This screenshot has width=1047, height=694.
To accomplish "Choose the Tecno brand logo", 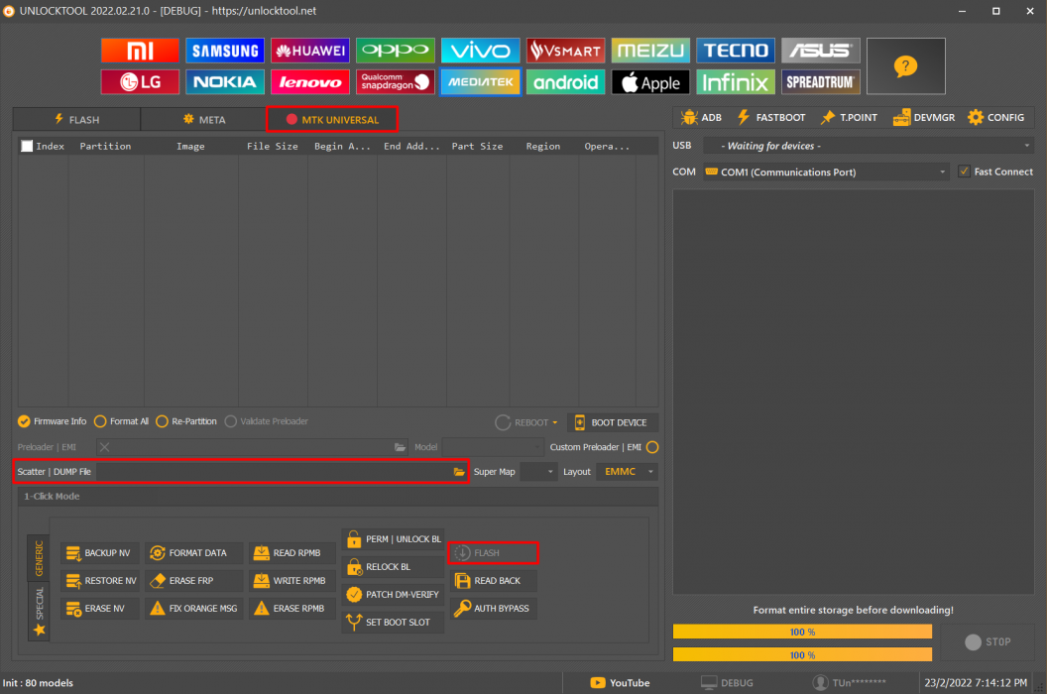I will point(736,51).
